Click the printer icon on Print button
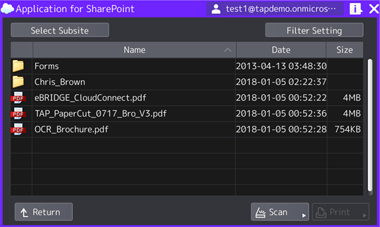Screen dimensions: 380x227 (x=321, y=213)
